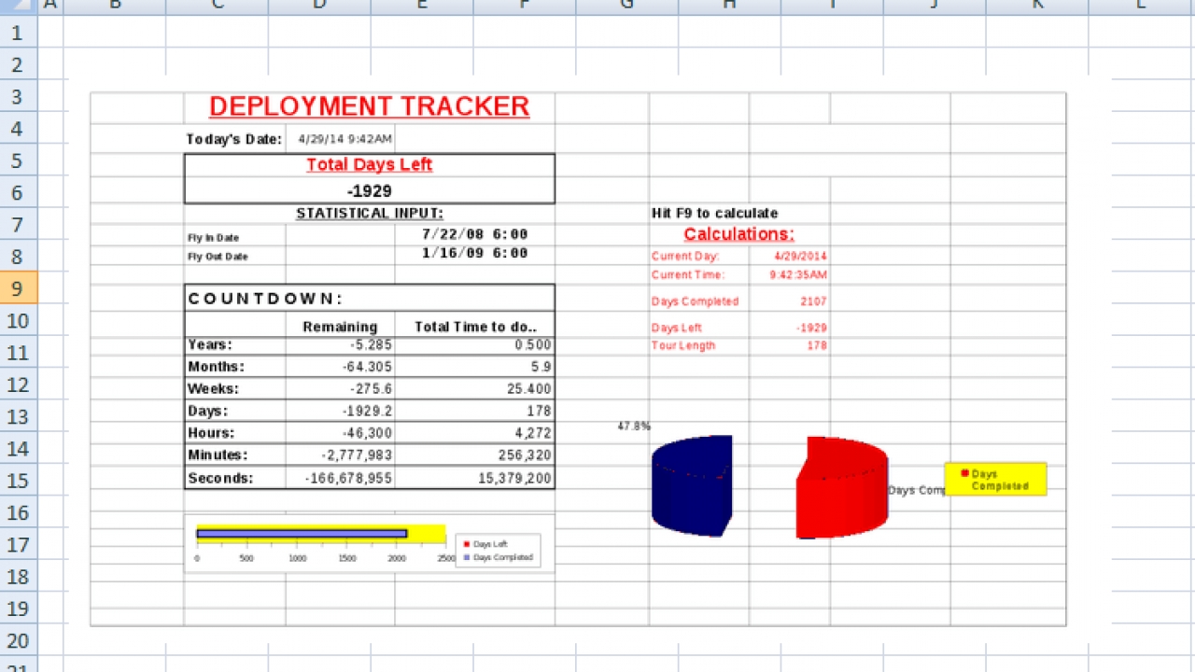Viewport: 1195px width, 672px height.
Task: Click the 47.8% pie data label
Action: pyautogui.click(x=634, y=426)
